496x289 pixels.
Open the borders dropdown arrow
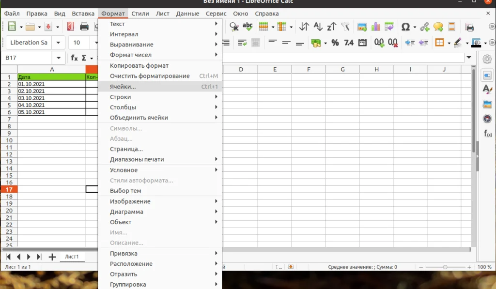(x=449, y=44)
